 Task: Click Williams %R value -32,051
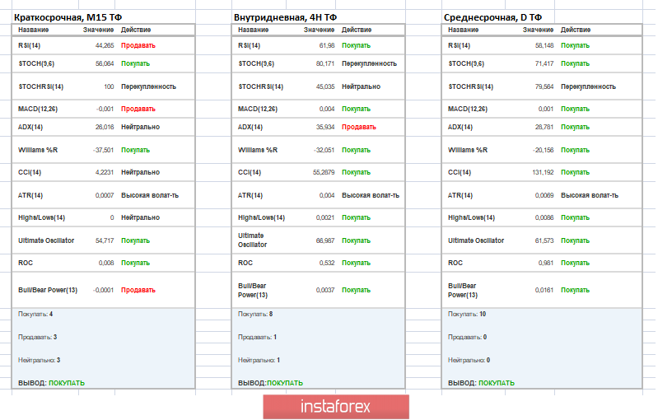[x=324, y=150]
